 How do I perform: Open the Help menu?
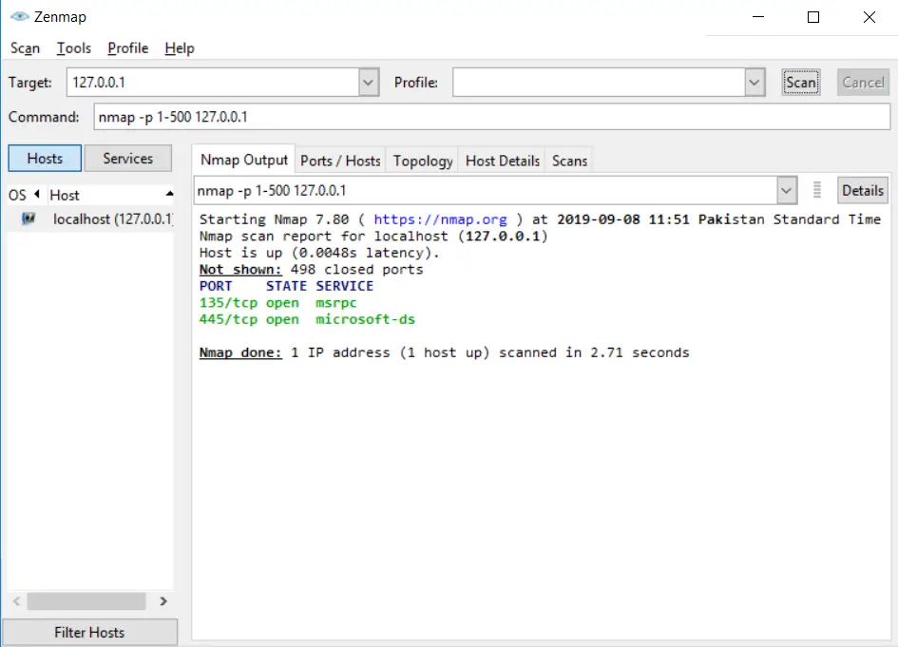coord(180,48)
